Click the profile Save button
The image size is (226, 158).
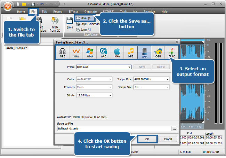(x=142, y=67)
